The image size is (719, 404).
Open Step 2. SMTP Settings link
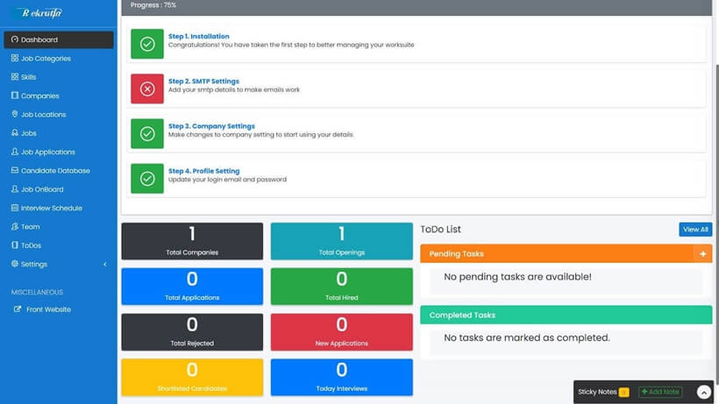[x=203, y=82]
